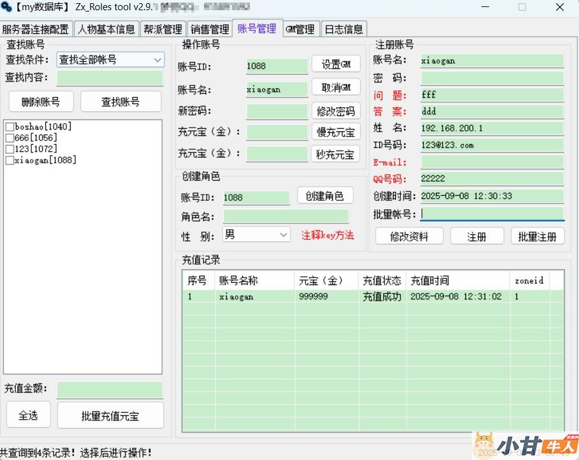
Task: Open the 帮派管理 tab
Action: [163, 29]
